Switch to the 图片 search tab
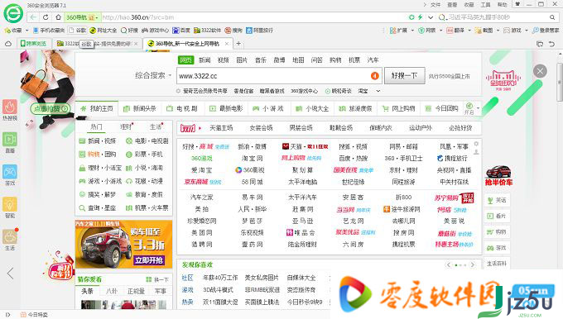Image resolution: width=563 pixels, height=319 pixels. (x=242, y=60)
